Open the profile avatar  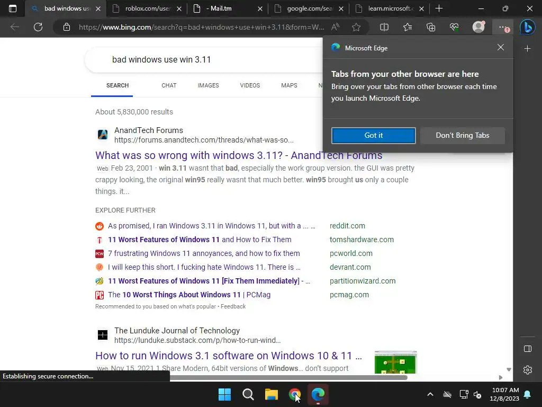pos(478,27)
